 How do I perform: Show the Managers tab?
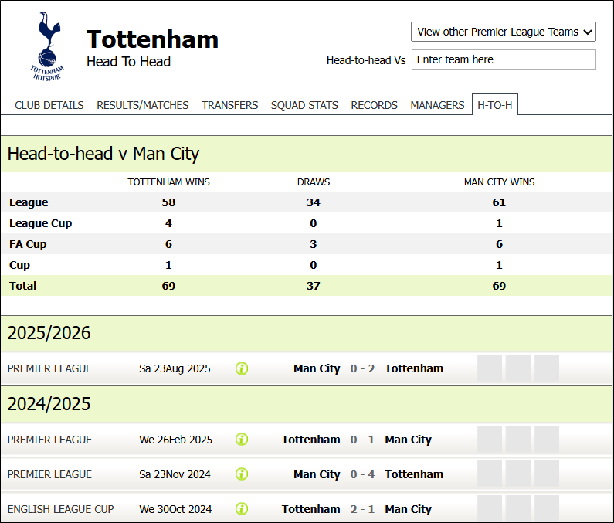pos(438,105)
